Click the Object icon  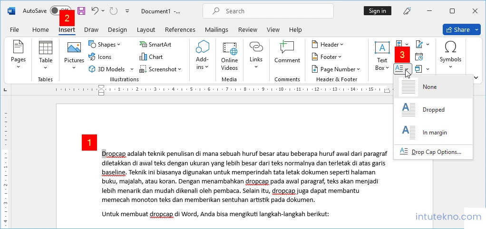coord(419,69)
